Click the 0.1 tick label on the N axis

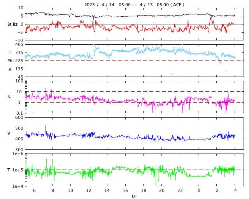[x=19, y=113]
